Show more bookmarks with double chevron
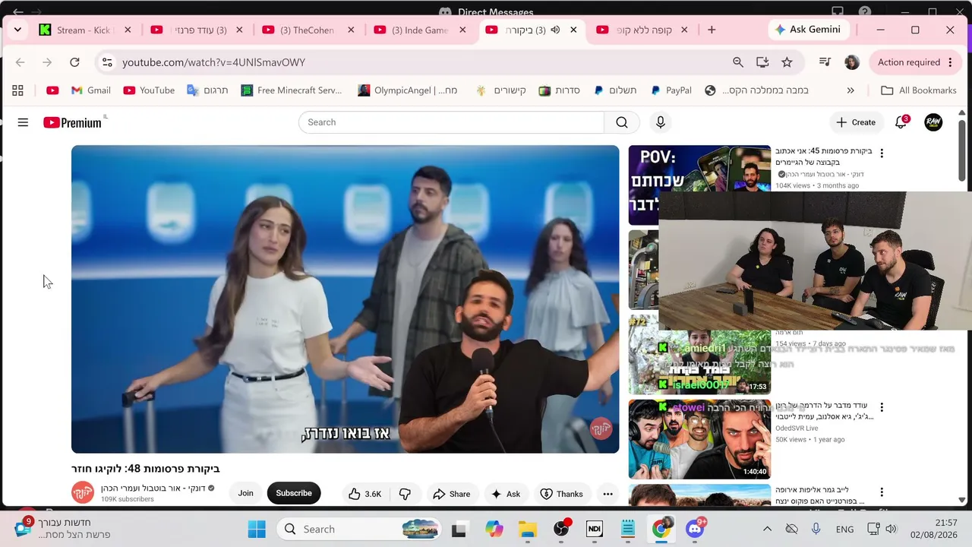Image resolution: width=972 pixels, height=547 pixels. coord(850,90)
